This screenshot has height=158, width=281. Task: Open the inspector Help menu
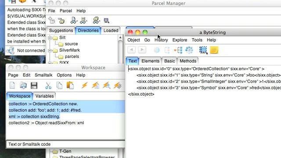211,40
